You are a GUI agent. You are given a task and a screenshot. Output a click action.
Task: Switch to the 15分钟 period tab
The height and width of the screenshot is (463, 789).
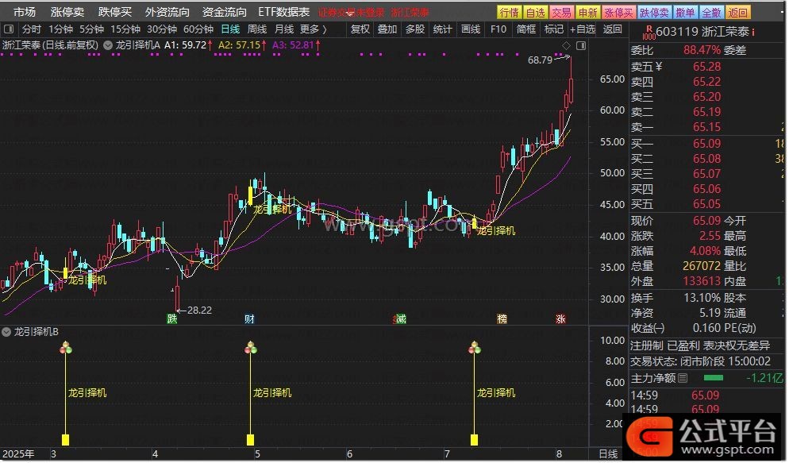coord(125,29)
